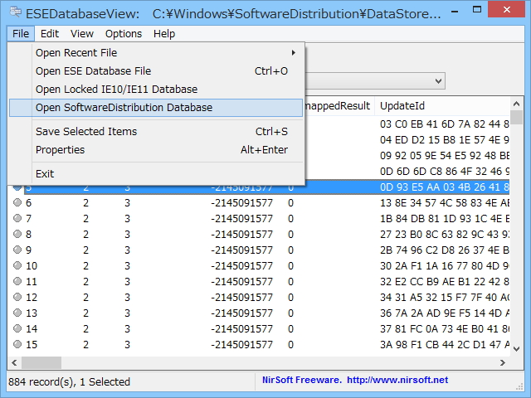Click Exit in File menu
The width and height of the screenshot is (531, 398).
(x=156, y=173)
